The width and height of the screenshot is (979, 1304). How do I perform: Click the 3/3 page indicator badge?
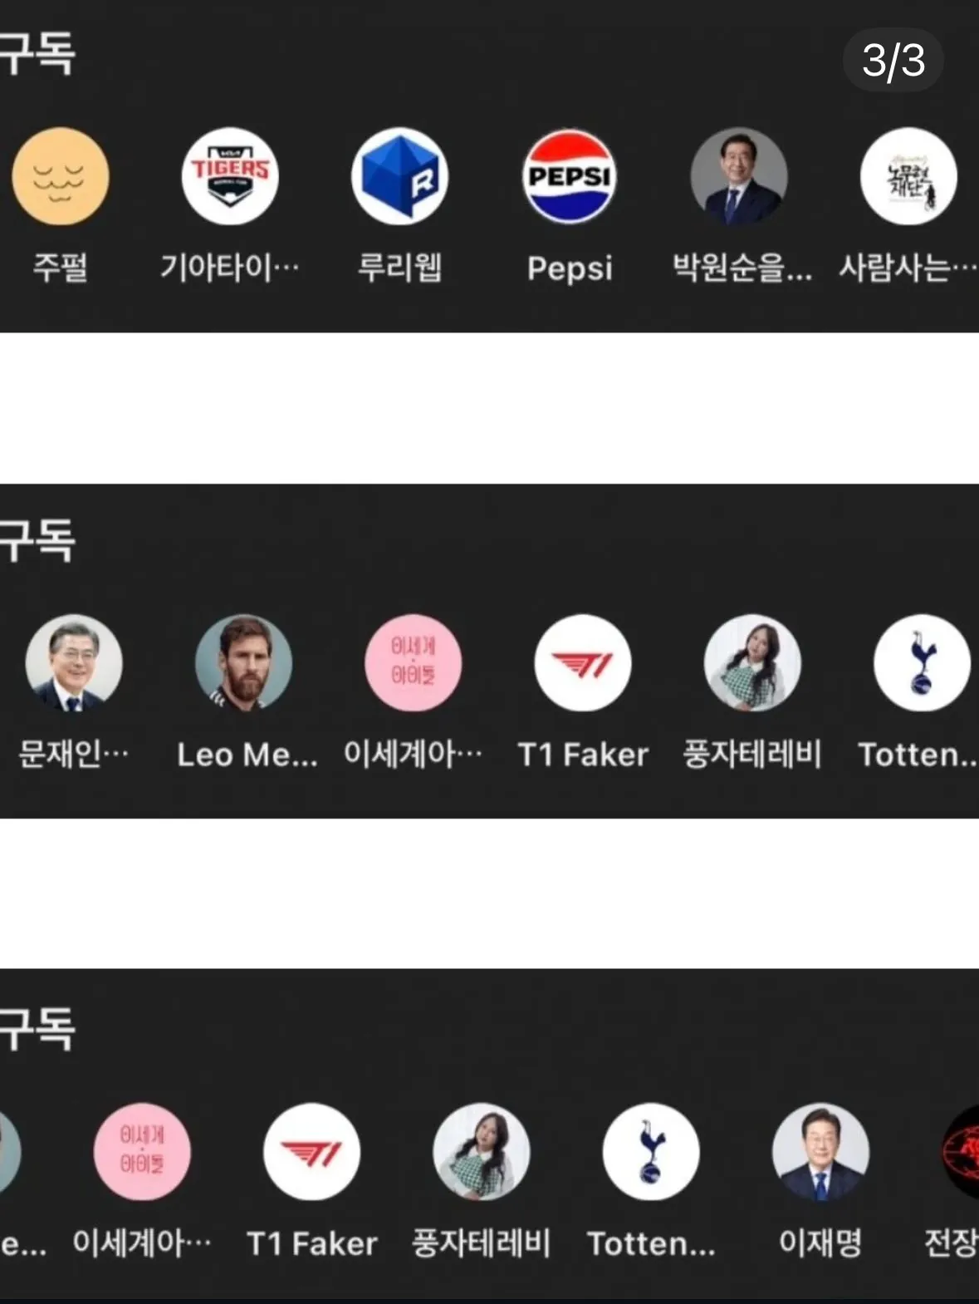893,60
